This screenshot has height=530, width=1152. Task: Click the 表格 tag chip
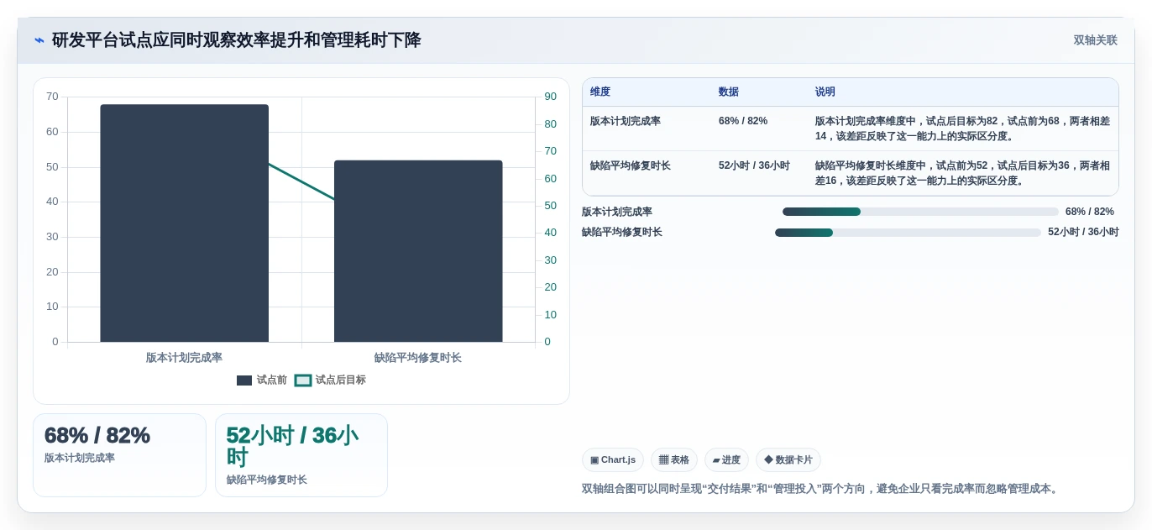(x=674, y=459)
